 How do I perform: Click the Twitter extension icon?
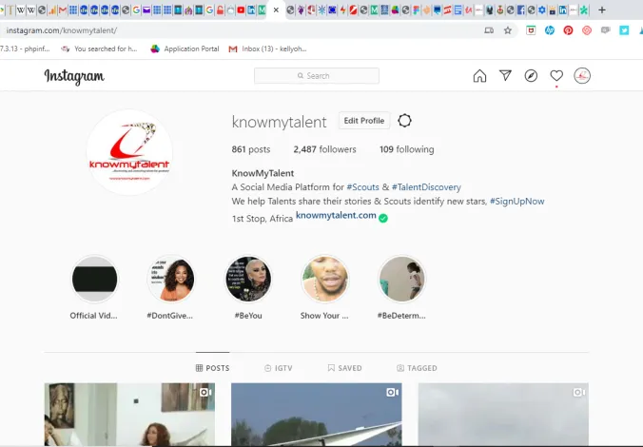point(624,30)
